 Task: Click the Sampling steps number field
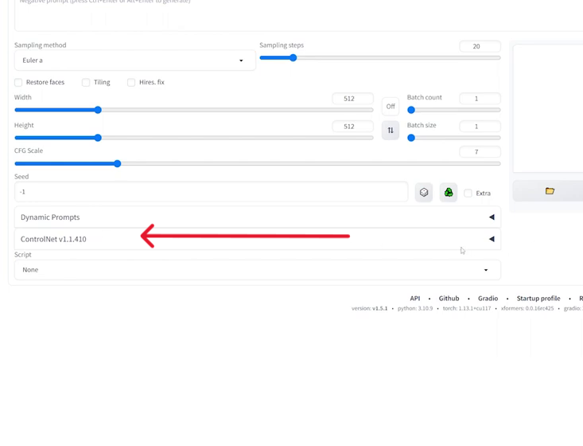[480, 46]
